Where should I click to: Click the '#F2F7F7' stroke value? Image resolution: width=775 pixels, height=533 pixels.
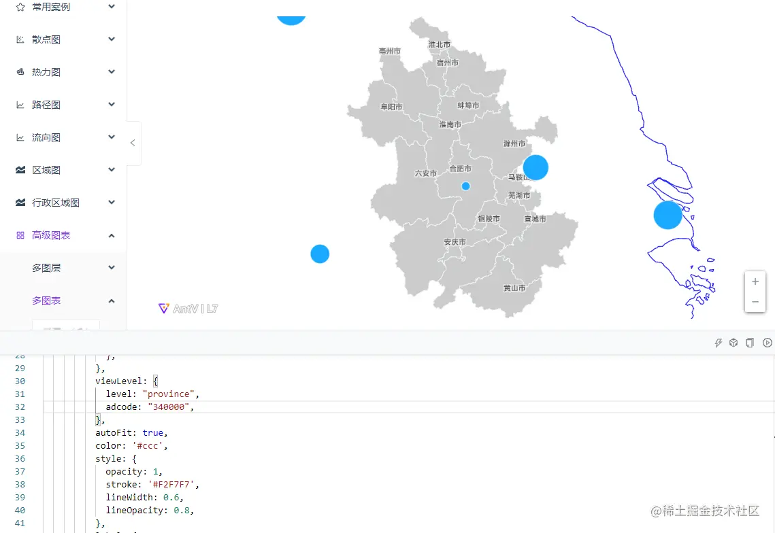click(x=171, y=485)
